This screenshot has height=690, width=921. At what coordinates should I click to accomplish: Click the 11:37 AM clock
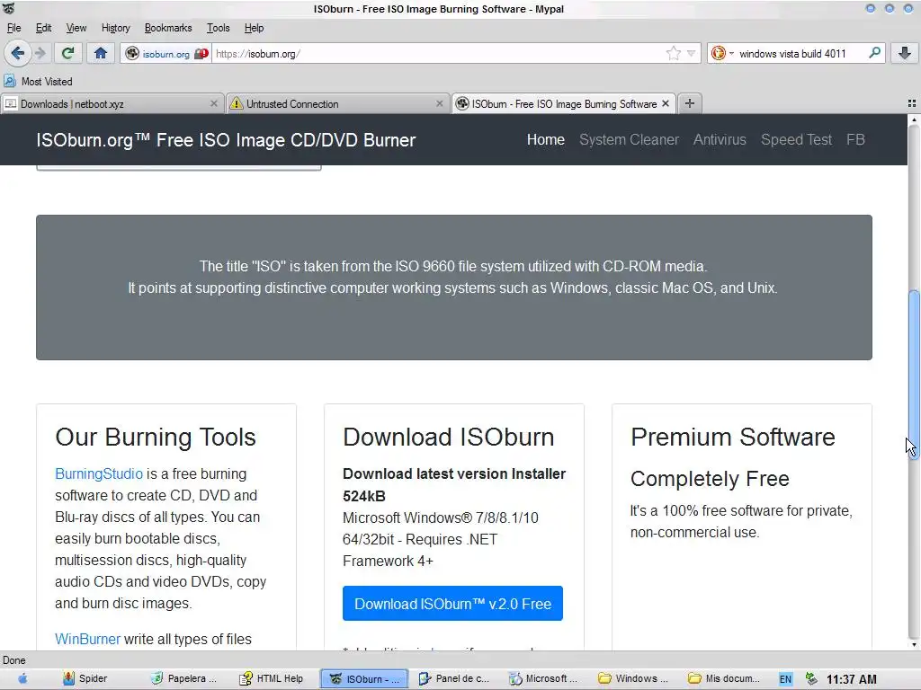[x=851, y=679]
